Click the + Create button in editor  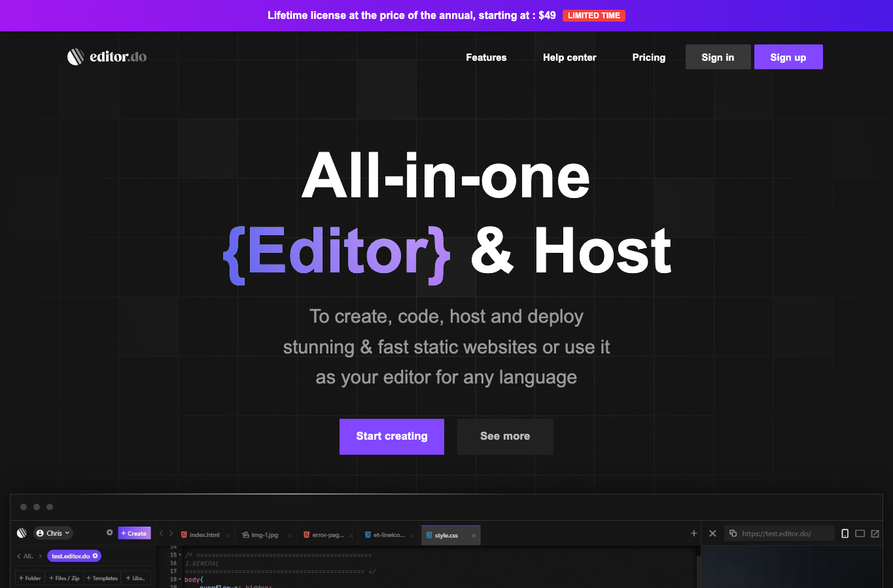[x=134, y=533]
